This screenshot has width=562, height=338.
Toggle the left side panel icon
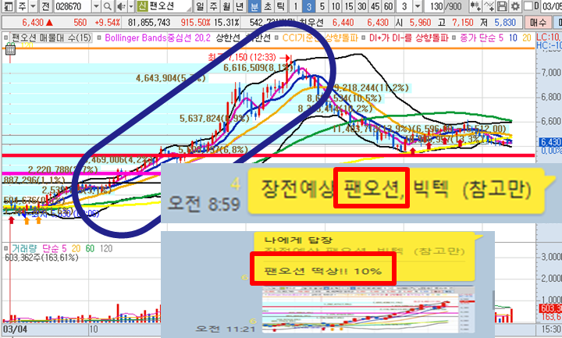click(9, 6)
